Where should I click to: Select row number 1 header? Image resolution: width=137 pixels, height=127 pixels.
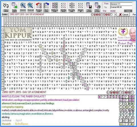(x=3, y=28)
